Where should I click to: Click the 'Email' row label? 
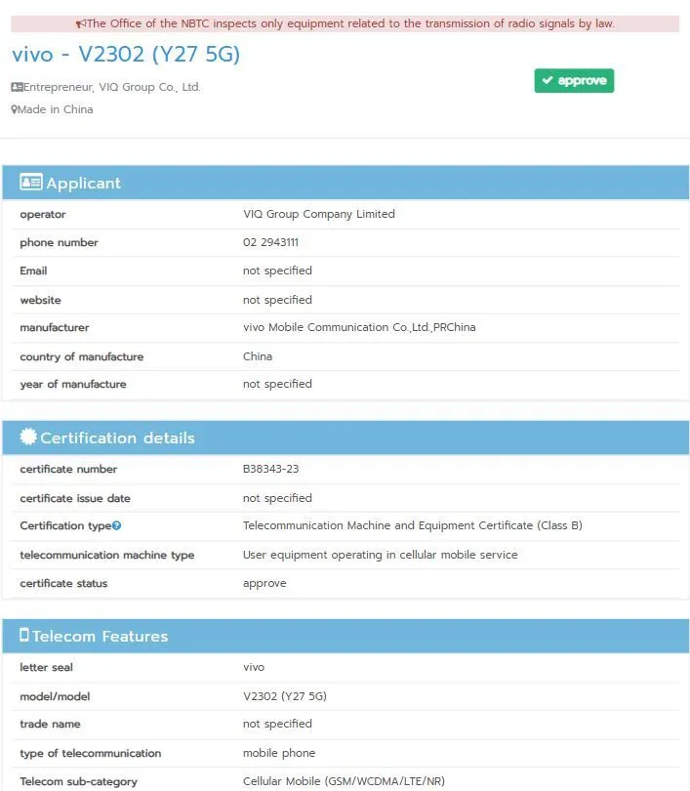click(x=33, y=271)
